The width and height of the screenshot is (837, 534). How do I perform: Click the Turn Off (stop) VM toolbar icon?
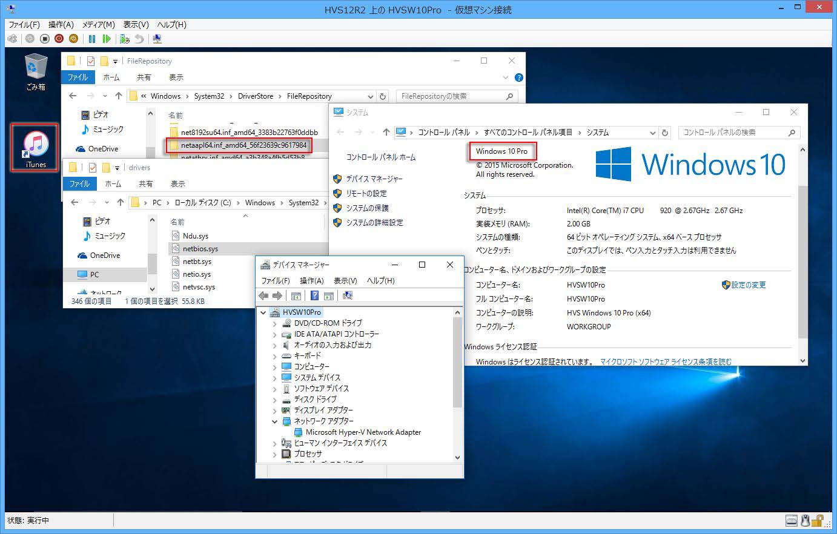(44, 39)
